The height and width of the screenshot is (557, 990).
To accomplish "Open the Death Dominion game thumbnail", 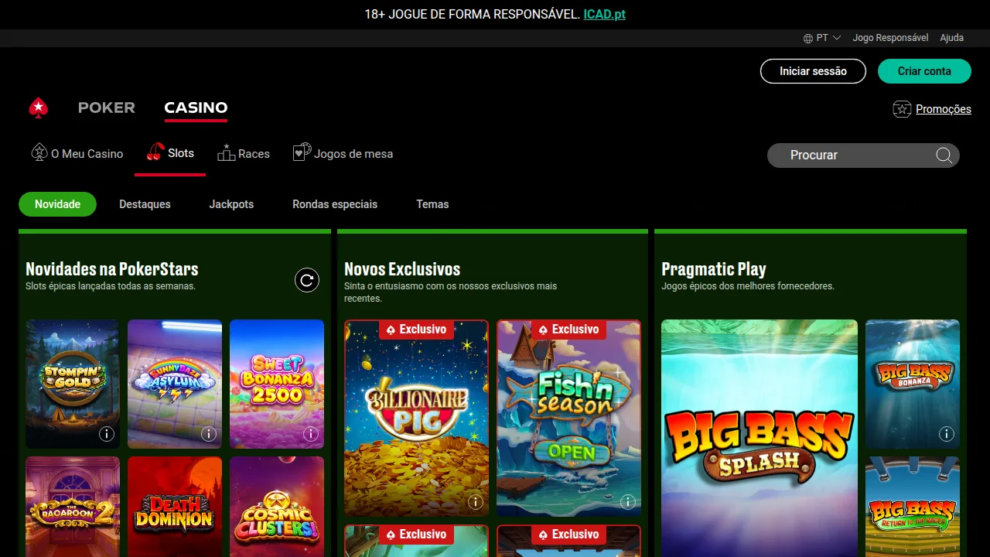I will point(175,507).
